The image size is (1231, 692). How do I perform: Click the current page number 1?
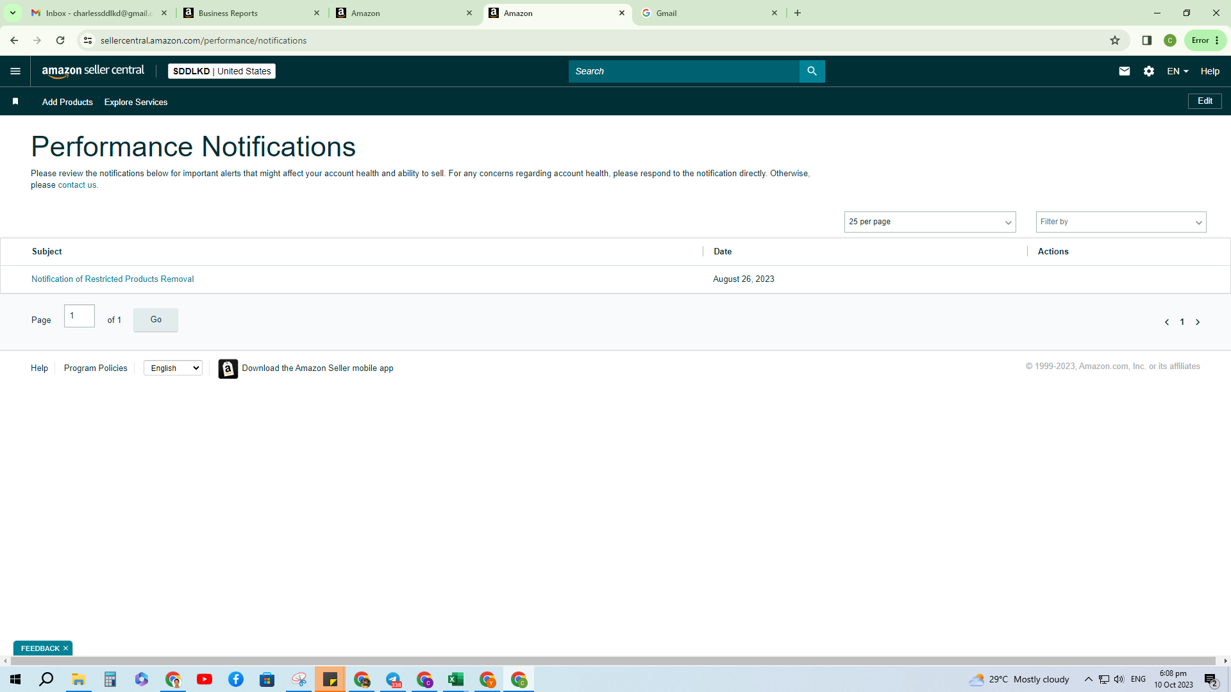point(1182,322)
